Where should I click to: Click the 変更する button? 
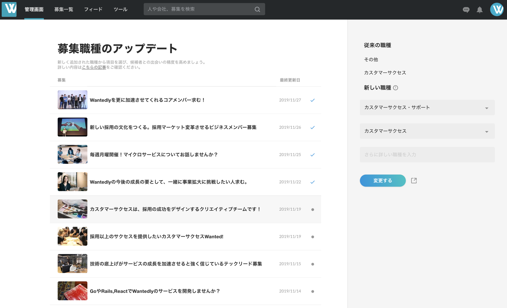tap(383, 181)
